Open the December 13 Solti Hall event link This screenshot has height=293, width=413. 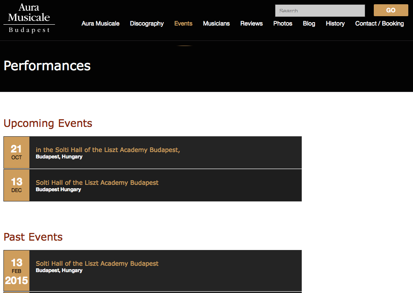97,183
